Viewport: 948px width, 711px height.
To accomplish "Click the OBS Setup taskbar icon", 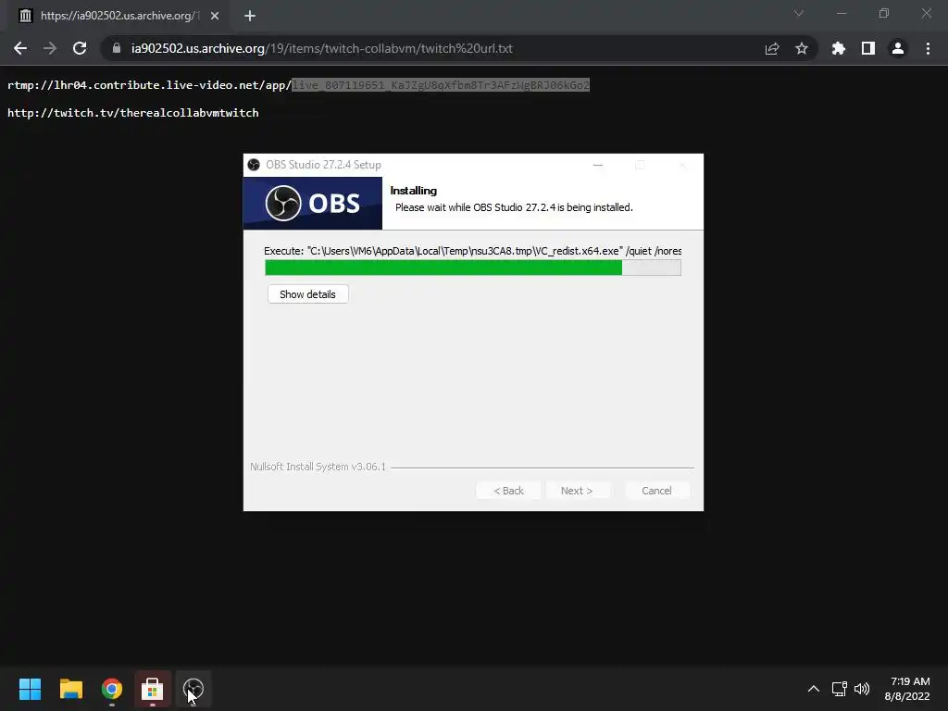I will coord(193,689).
